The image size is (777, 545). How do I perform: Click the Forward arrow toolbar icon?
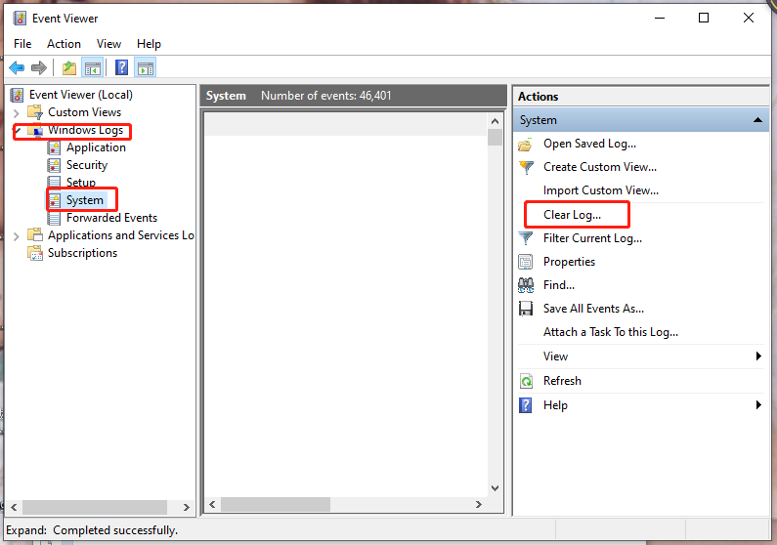pos(39,67)
